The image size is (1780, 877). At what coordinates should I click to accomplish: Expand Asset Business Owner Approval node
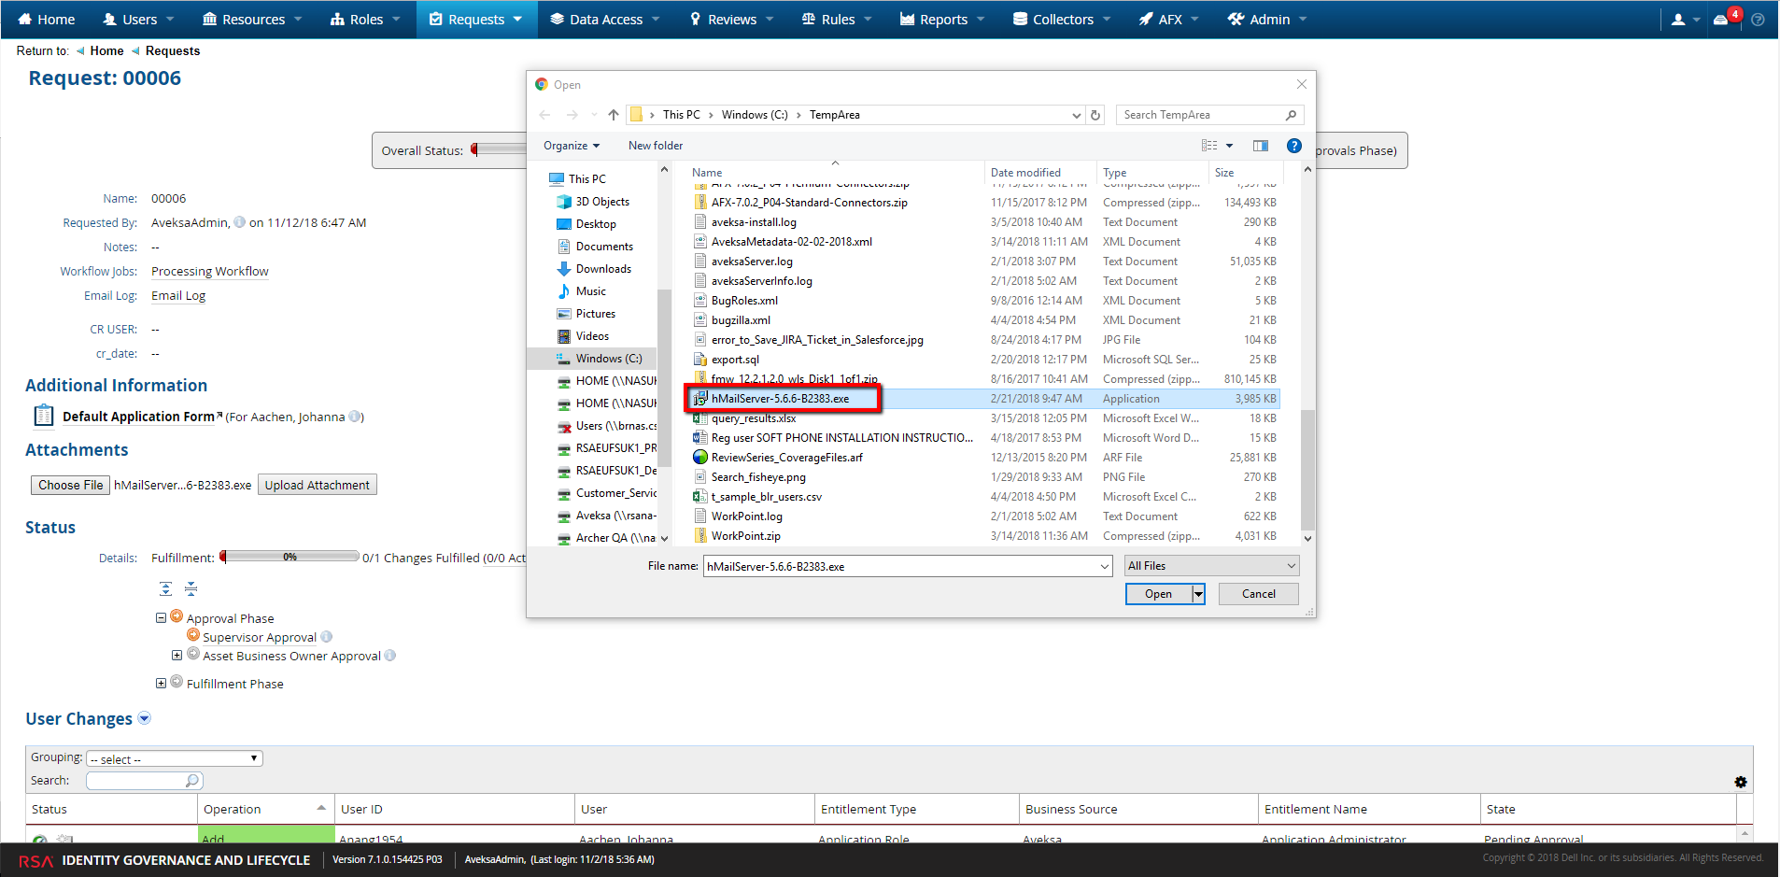pyautogui.click(x=178, y=655)
